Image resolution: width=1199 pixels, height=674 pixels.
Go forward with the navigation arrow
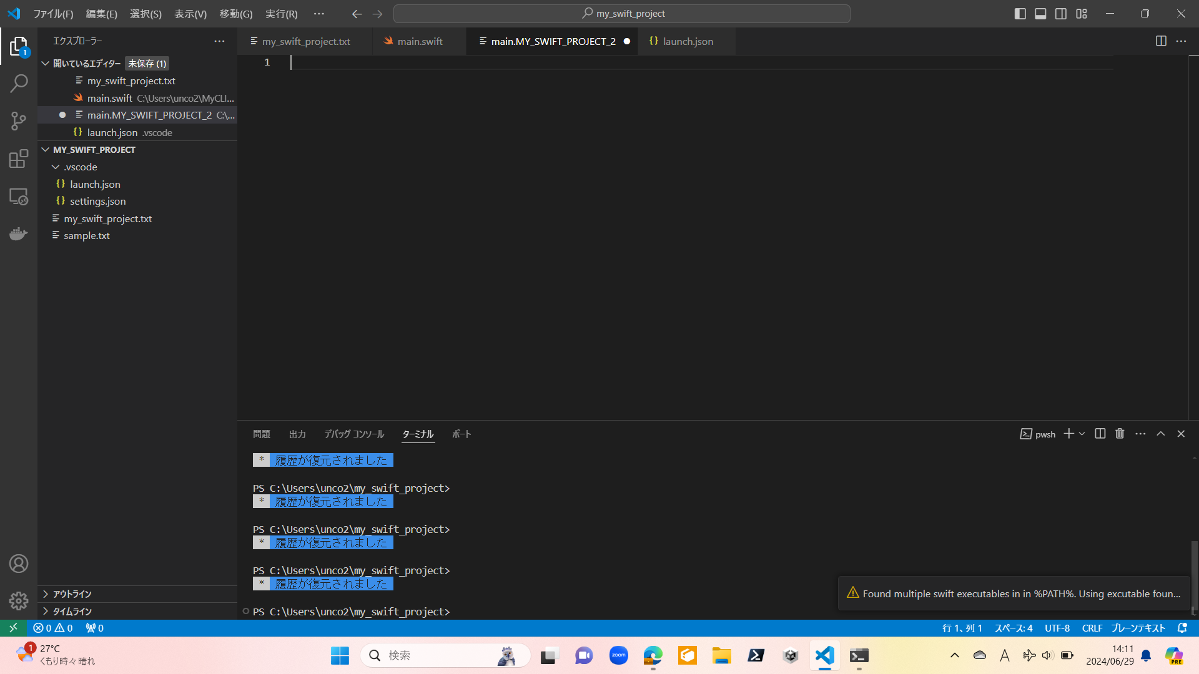click(x=378, y=14)
